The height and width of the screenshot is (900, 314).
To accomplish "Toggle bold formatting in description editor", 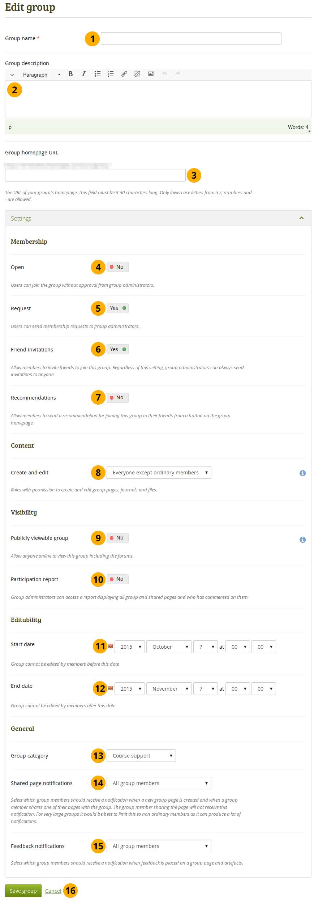I will [71, 74].
